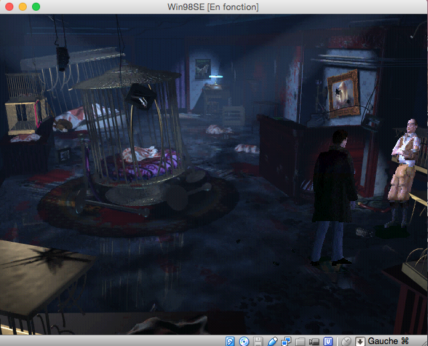This screenshot has width=428, height=346.
Task: Click the optical CD drive indicator
Action: click(x=244, y=341)
